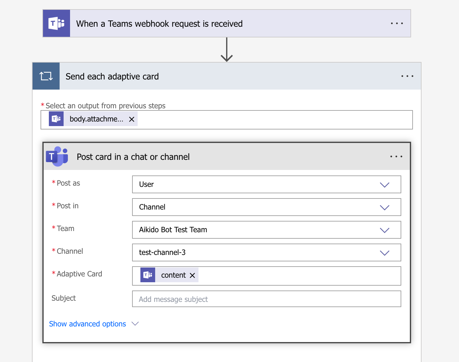The width and height of the screenshot is (459, 362).
Task: Expand advanced options using the chevron
Action: (135, 324)
